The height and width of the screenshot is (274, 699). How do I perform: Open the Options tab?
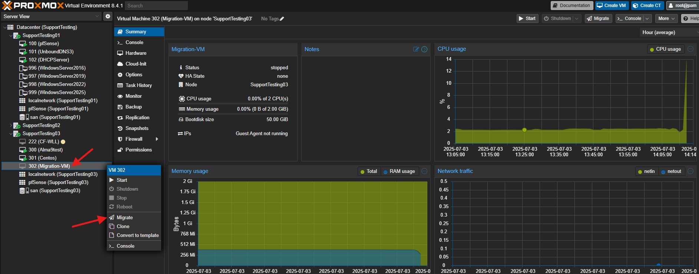(x=139, y=75)
